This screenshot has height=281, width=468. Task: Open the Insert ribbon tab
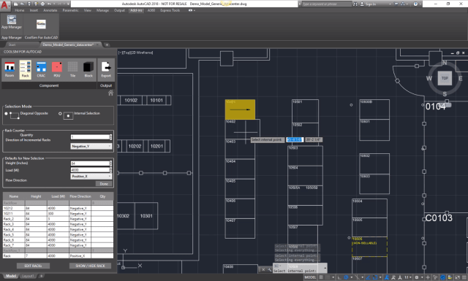34,10
